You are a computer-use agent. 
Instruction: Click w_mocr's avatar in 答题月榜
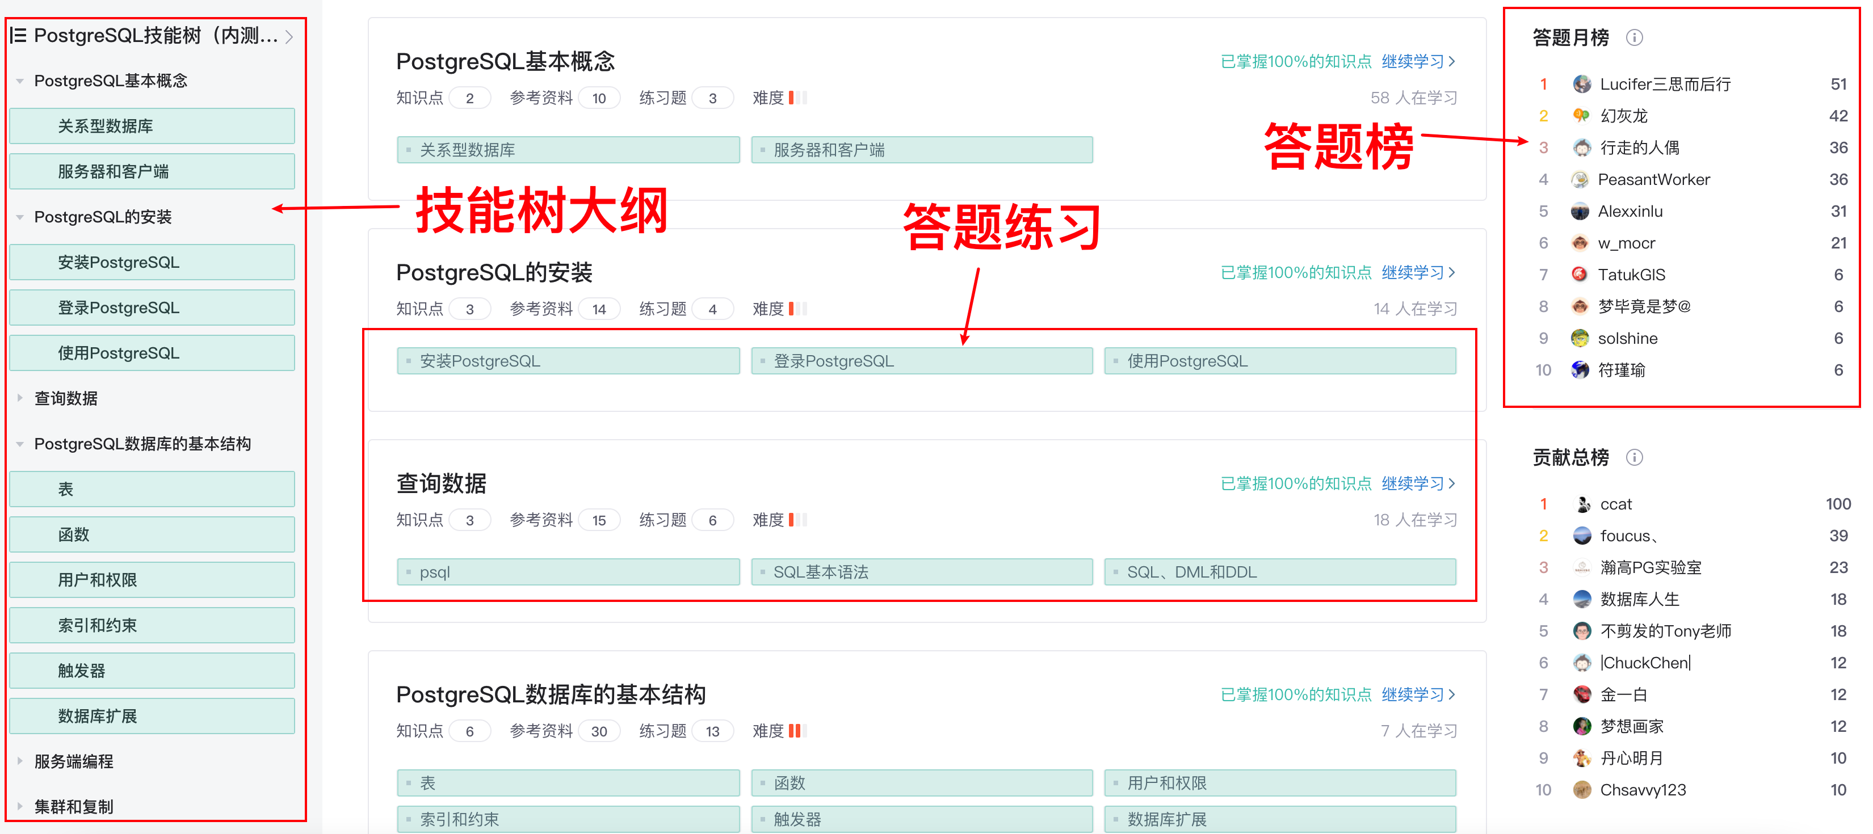(x=1580, y=243)
